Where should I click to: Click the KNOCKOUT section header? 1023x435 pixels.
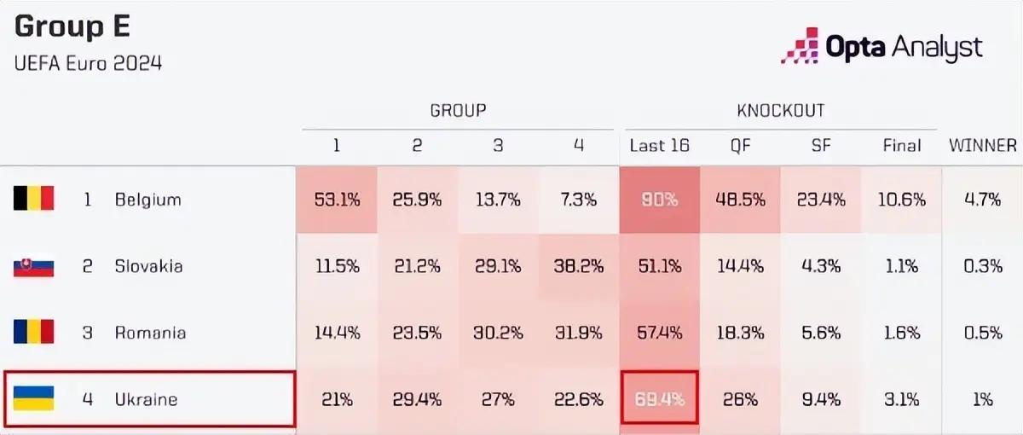pos(780,110)
